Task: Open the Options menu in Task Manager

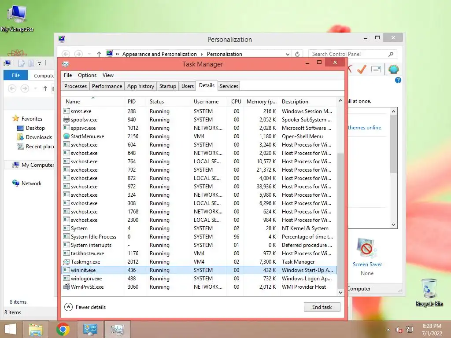Action: pos(87,75)
